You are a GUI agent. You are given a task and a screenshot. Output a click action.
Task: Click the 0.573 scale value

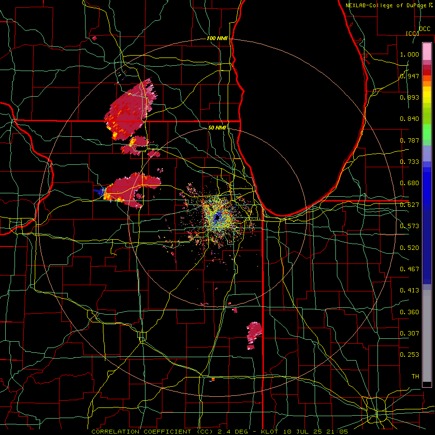click(x=409, y=226)
